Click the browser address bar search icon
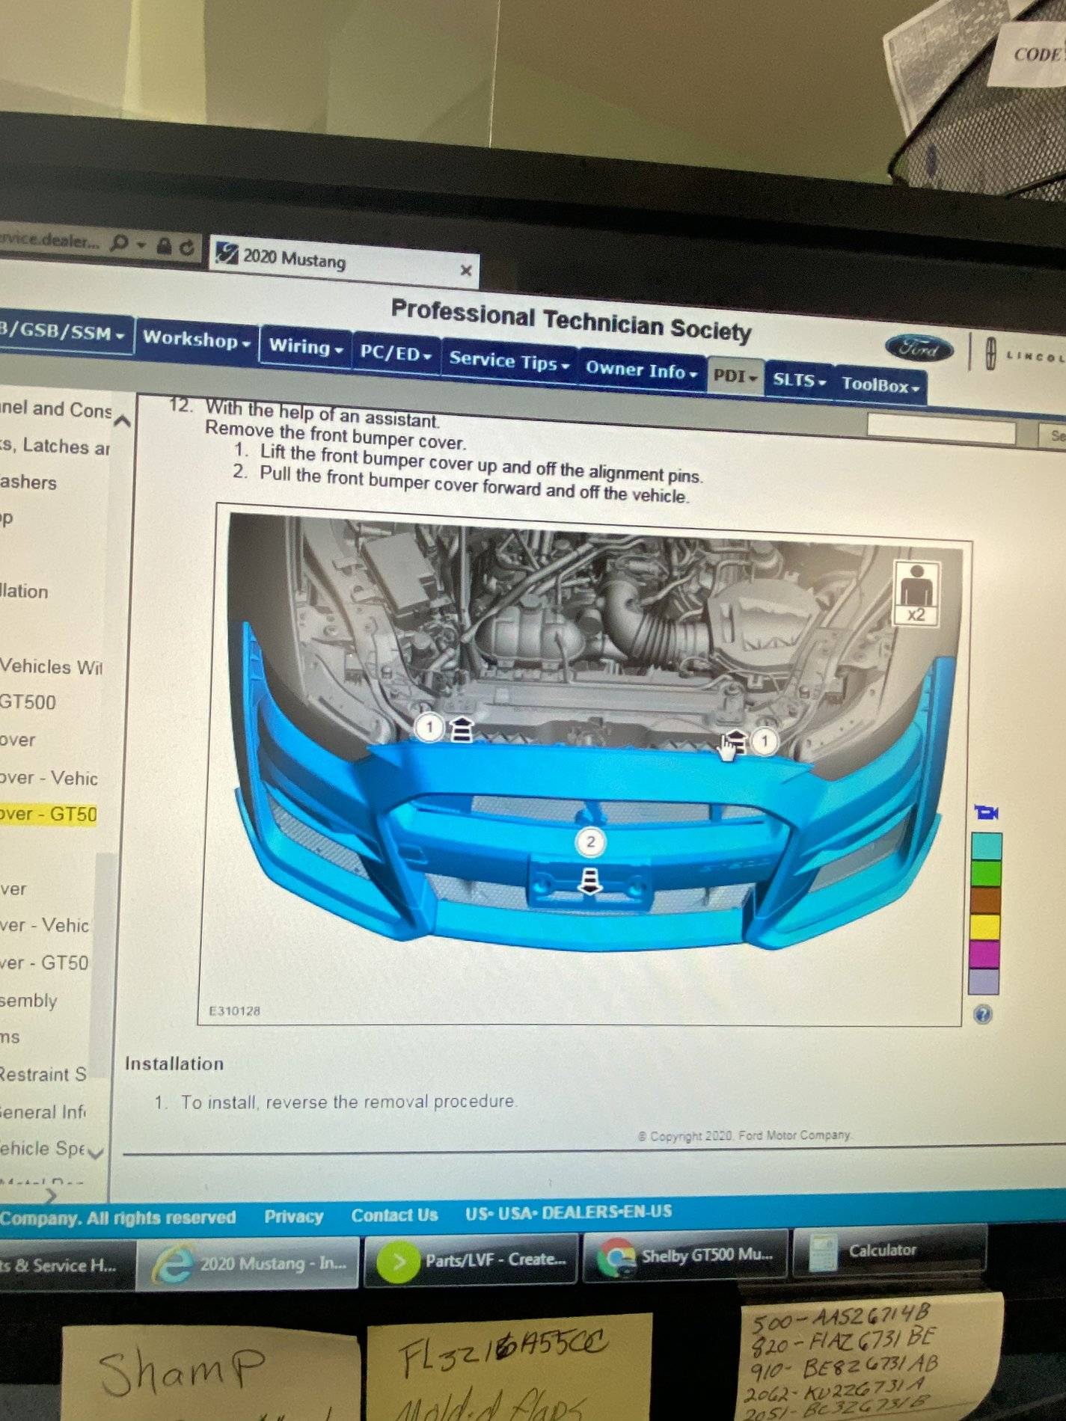Image resolution: width=1066 pixels, height=1421 pixels. point(118,244)
